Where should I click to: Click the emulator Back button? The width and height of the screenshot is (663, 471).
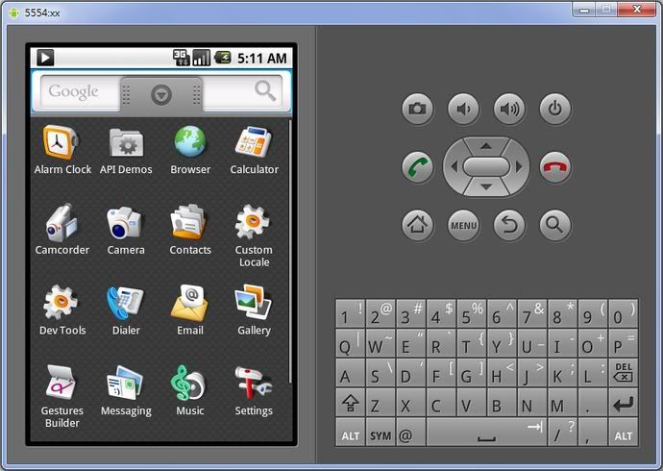pos(509,225)
